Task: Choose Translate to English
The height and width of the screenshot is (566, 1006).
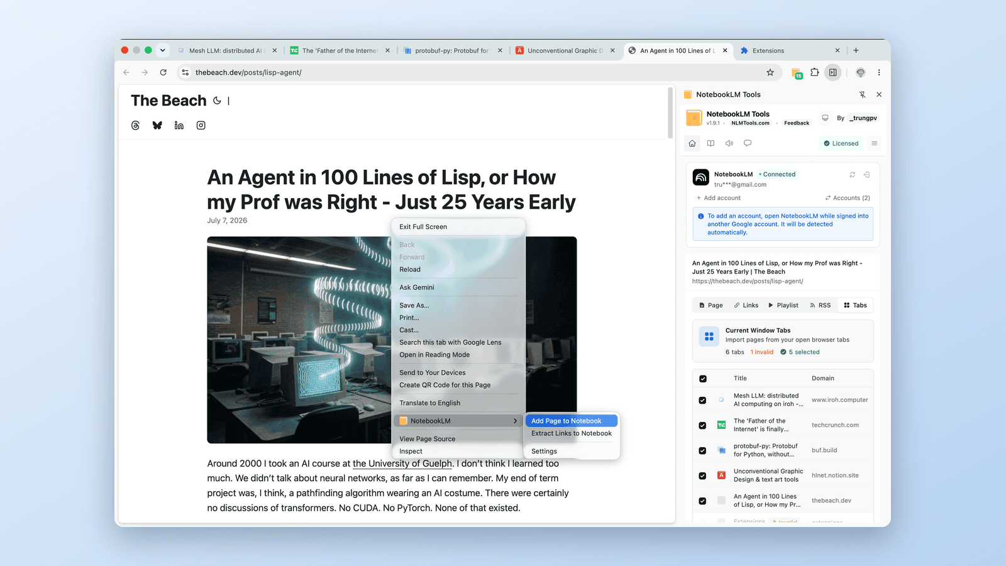Action: tap(459, 403)
